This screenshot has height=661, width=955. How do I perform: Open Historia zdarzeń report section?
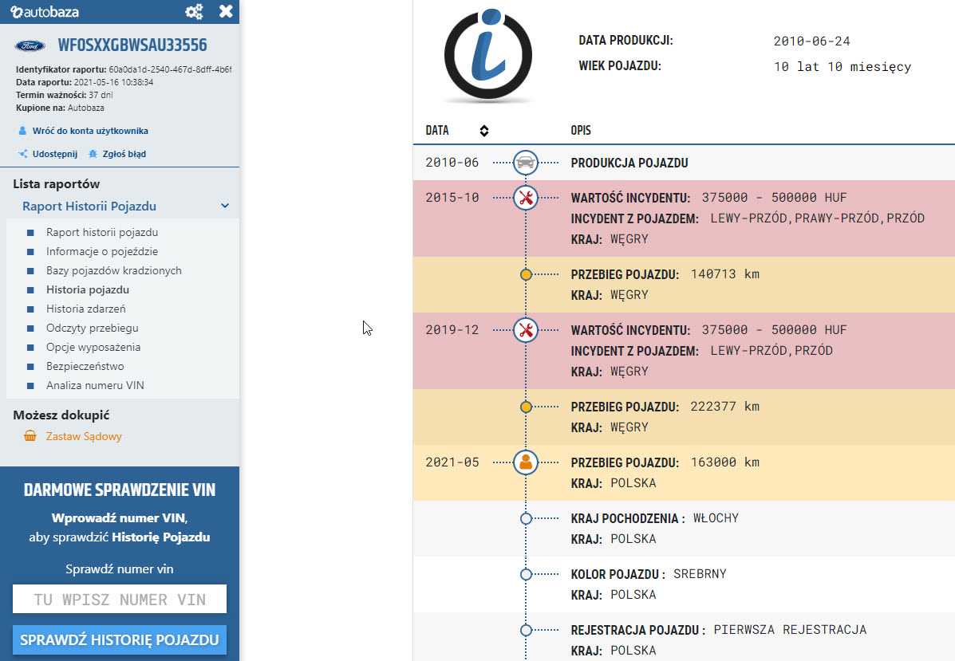tap(85, 309)
